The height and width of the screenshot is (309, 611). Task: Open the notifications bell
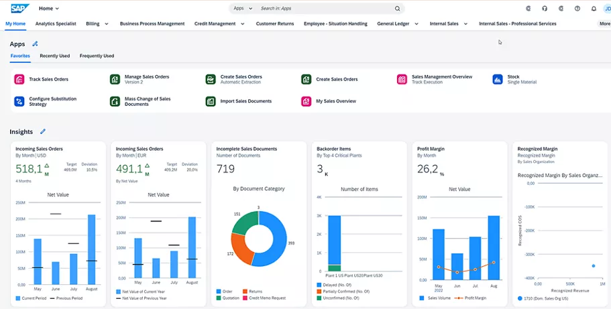click(594, 9)
